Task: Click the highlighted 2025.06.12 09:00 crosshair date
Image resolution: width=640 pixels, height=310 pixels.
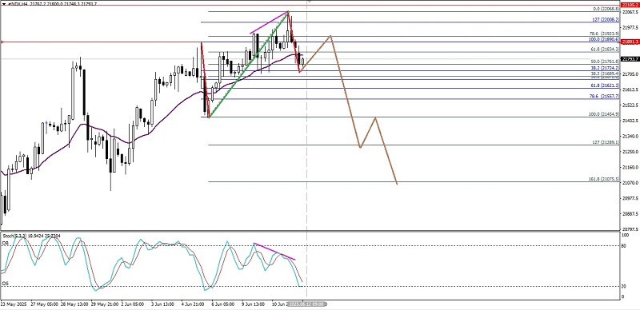Action: (x=306, y=304)
